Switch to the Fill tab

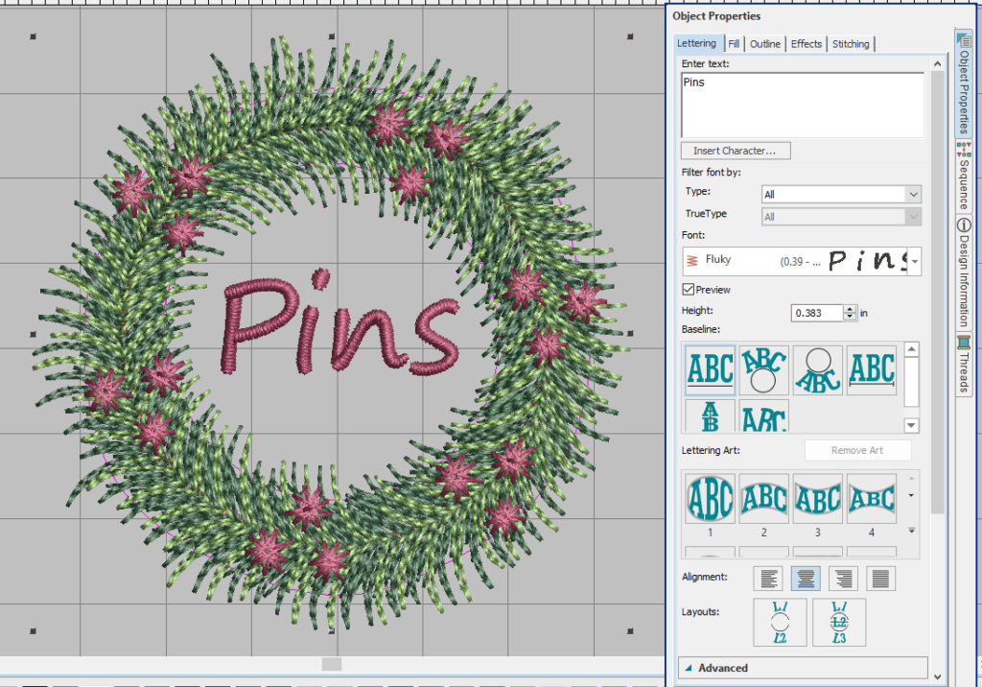(x=733, y=44)
